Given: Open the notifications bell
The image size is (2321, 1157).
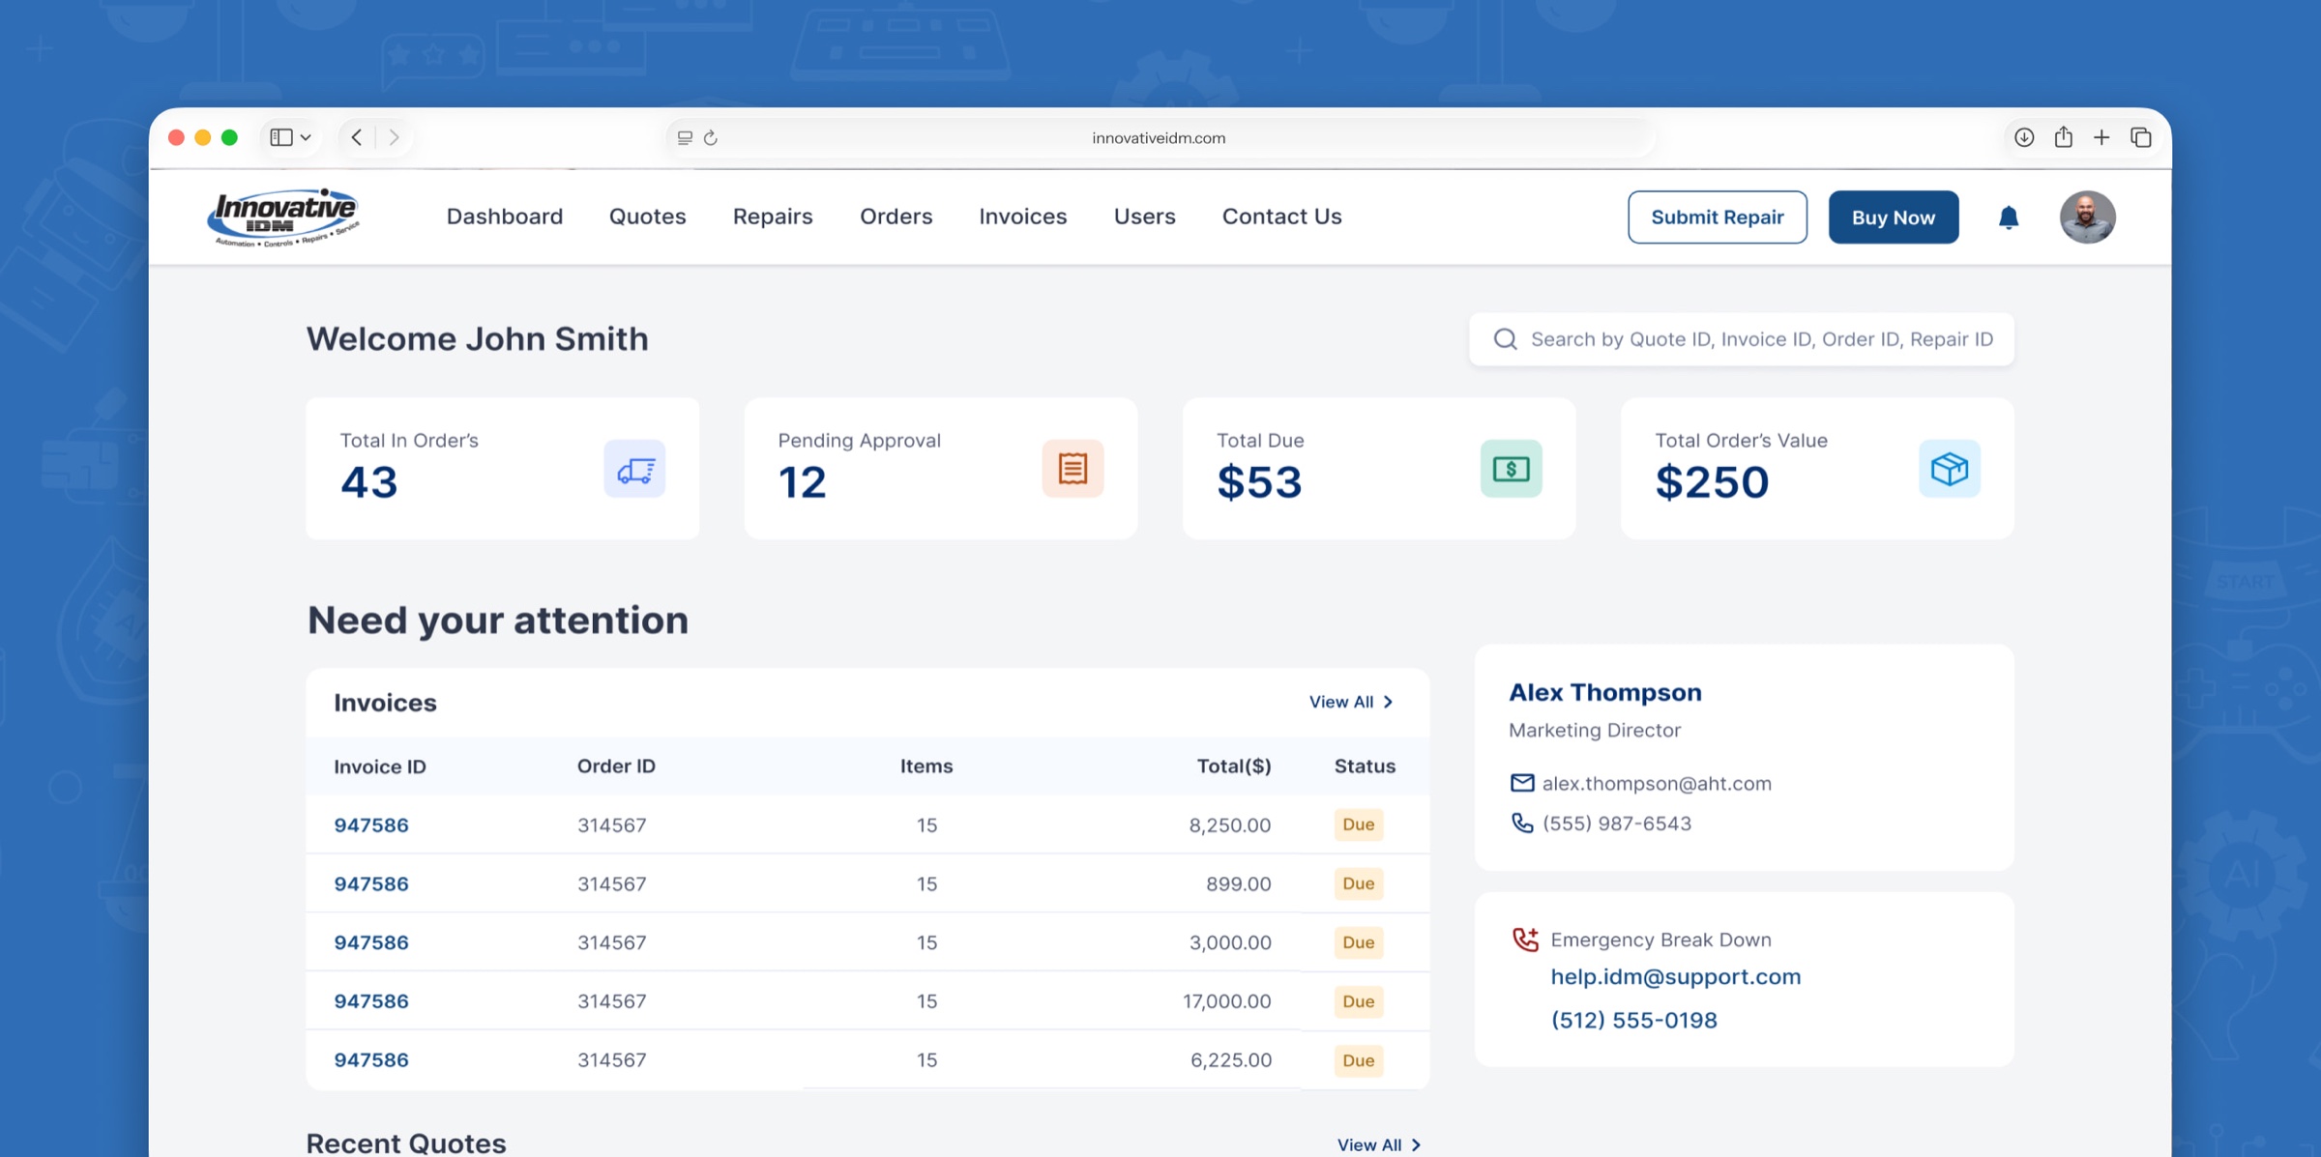Looking at the screenshot, I should click(x=2009, y=217).
